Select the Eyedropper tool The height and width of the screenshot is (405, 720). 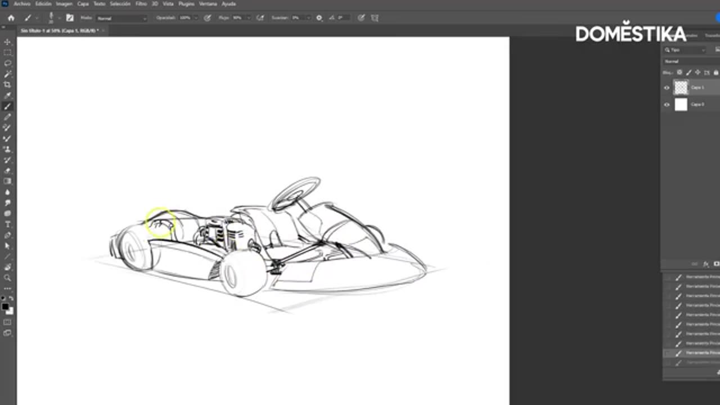[7, 96]
